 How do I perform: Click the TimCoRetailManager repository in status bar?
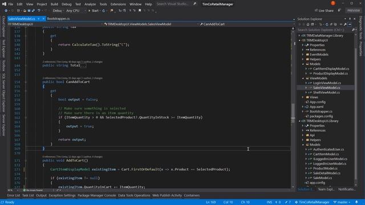pyautogui.click(x=312, y=202)
